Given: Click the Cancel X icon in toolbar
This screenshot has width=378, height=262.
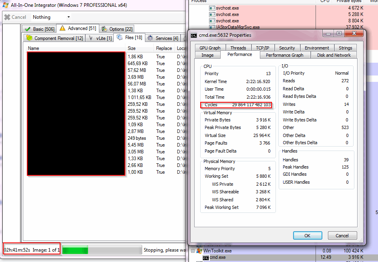Looking at the screenshot, I should pos(7,17).
